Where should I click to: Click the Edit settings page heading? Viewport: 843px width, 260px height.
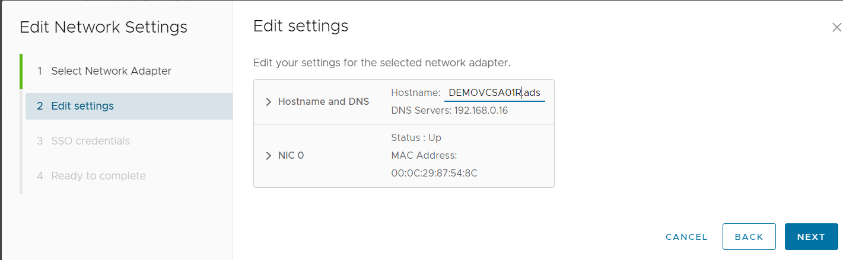(300, 26)
